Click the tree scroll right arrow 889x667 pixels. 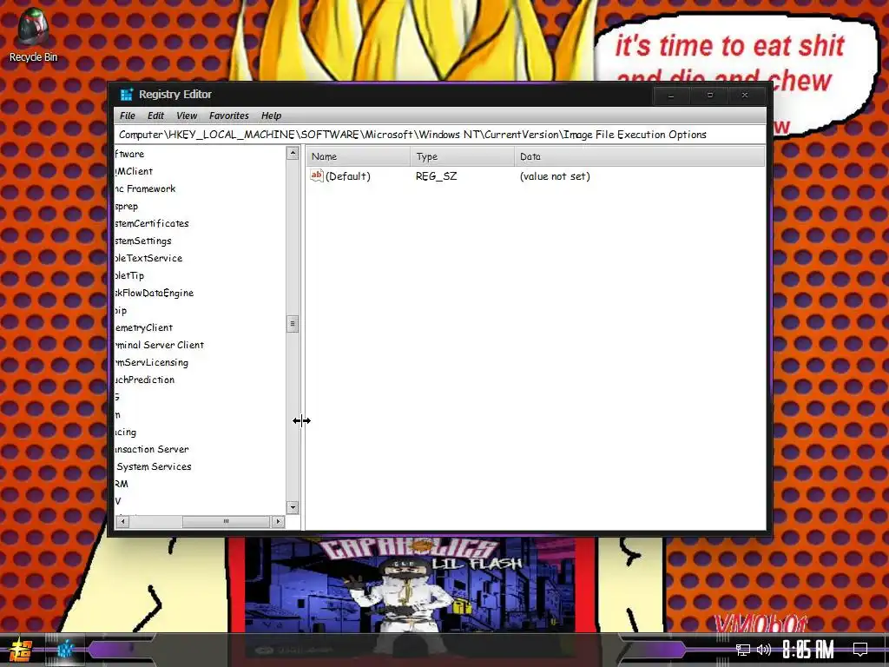278,521
